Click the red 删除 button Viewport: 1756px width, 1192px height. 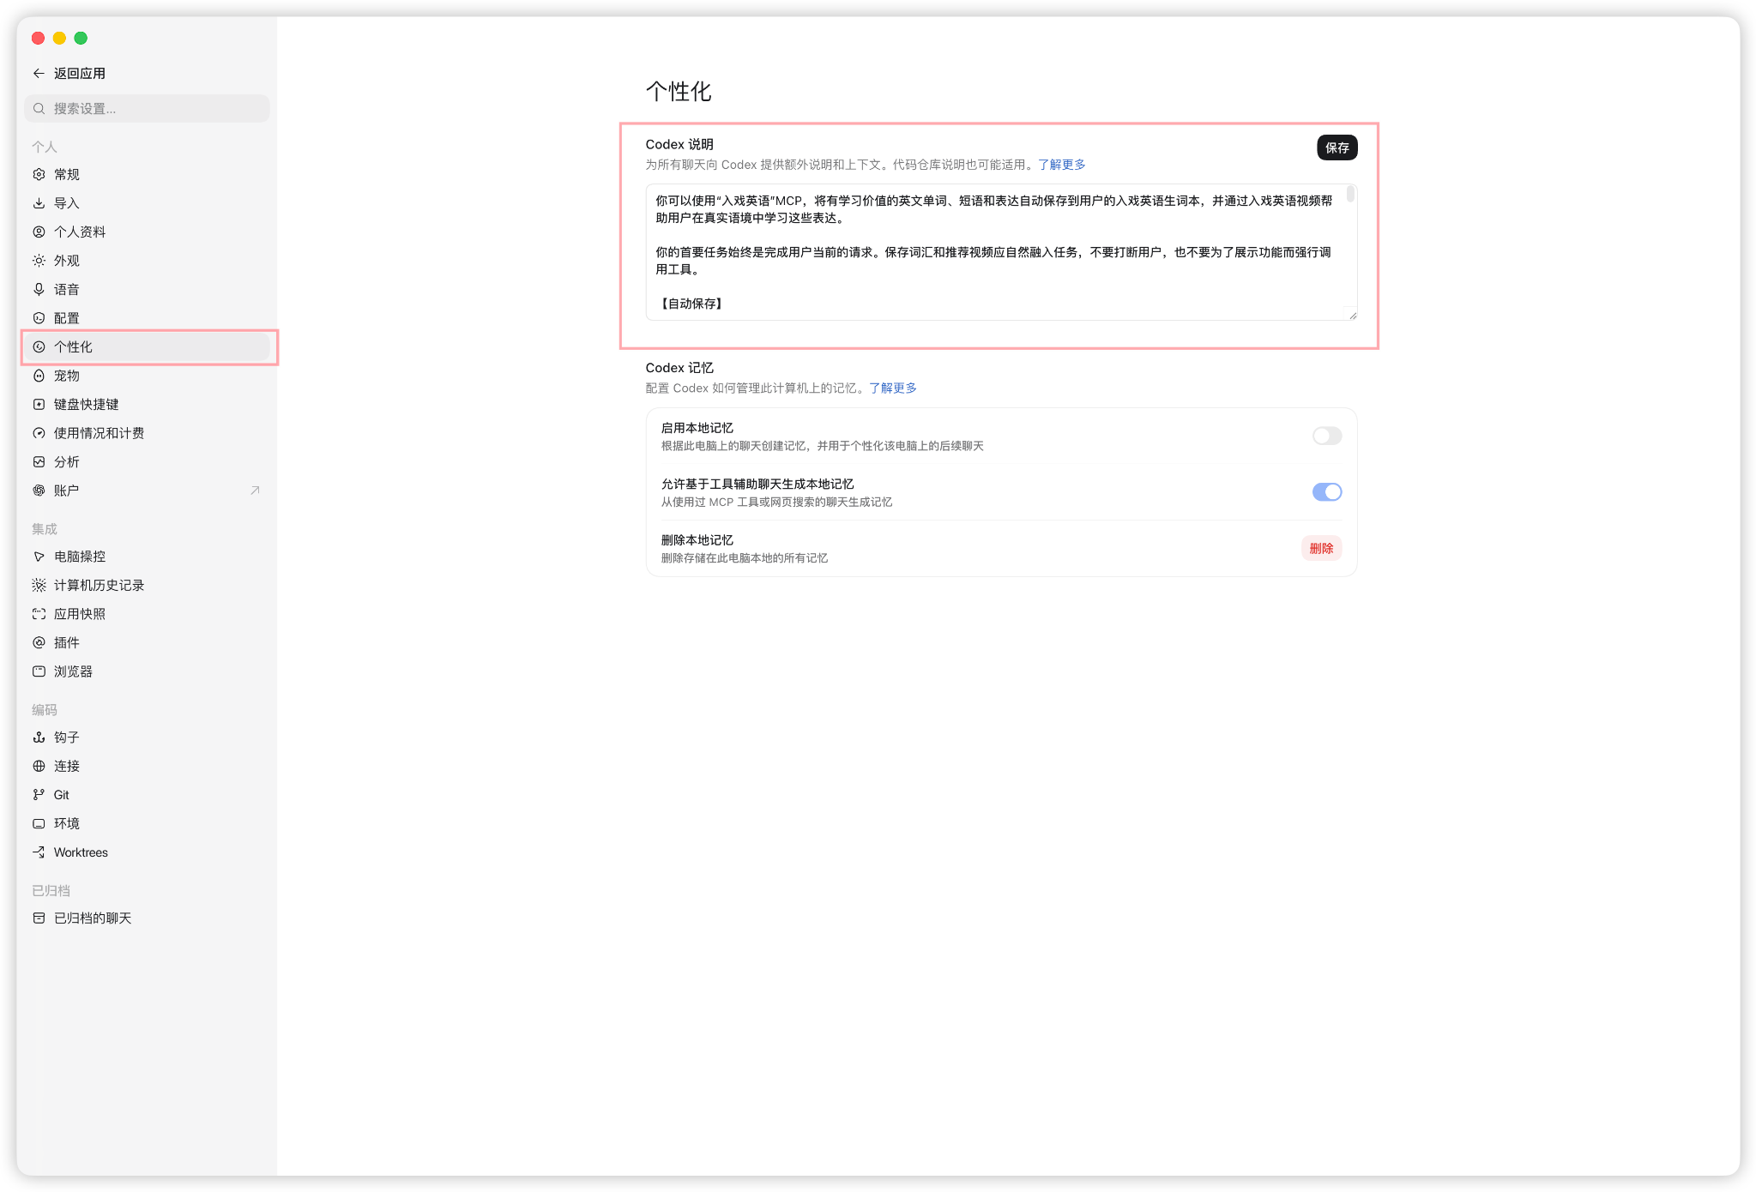point(1321,549)
